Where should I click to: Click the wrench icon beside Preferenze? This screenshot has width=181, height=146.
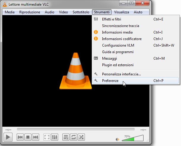(96, 80)
